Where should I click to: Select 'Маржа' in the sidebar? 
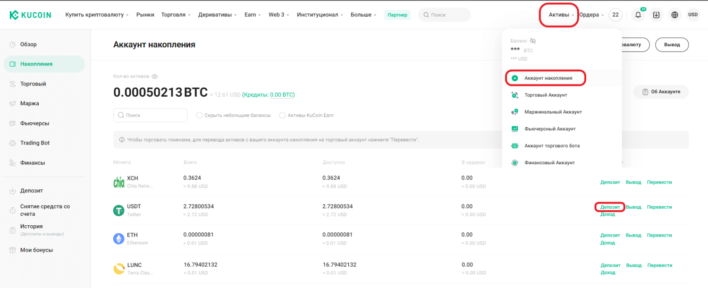(x=44, y=103)
